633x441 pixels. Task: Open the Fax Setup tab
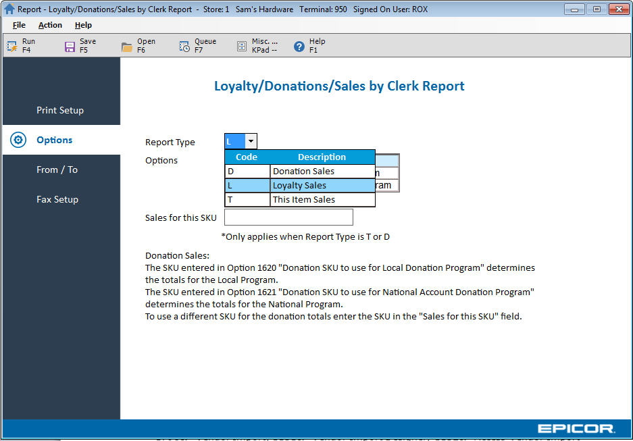(57, 199)
